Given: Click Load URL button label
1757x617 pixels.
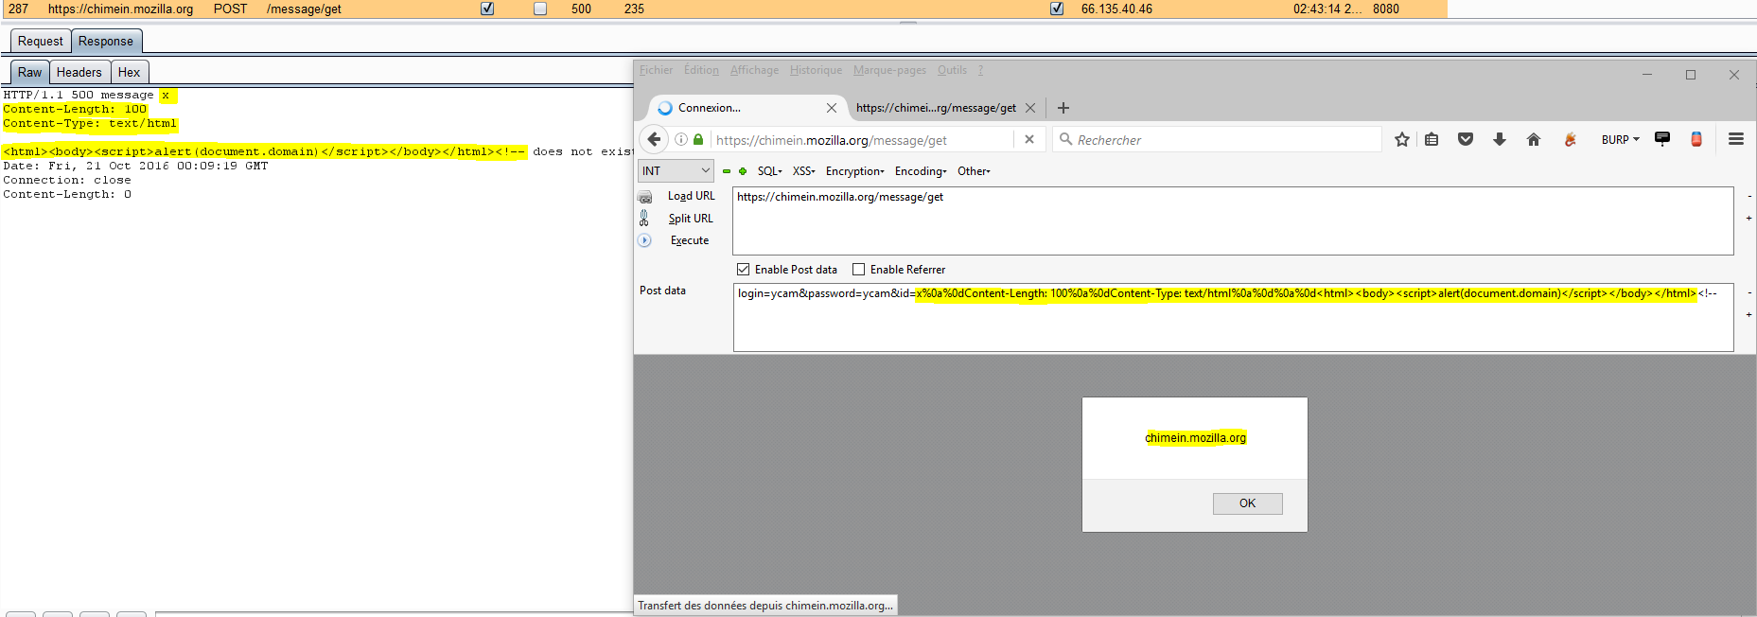Looking at the screenshot, I should coord(692,196).
